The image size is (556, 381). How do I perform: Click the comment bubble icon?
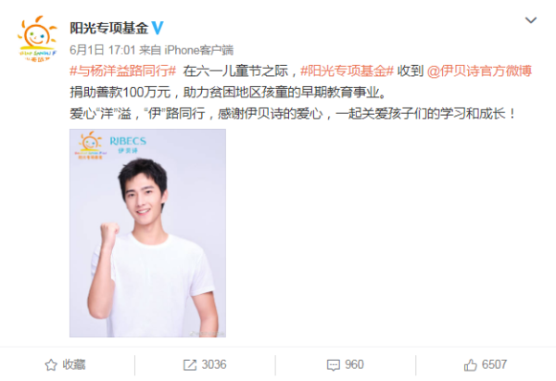click(x=333, y=365)
